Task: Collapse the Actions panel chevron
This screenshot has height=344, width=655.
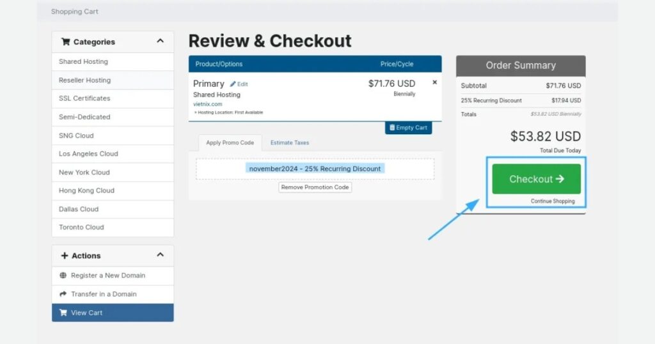Action: pyautogui.click(x=160, y=255)
